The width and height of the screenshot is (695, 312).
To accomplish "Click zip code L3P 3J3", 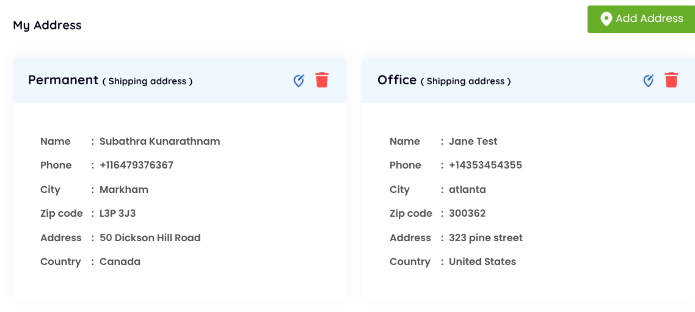I will point(118,213).
